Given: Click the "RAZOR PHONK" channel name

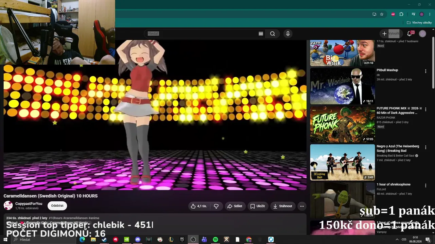Looking at the screenshot, I should 386,118.
